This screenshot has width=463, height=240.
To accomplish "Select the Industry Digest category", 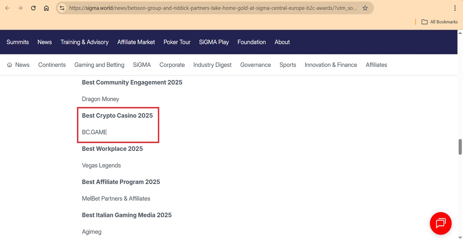I will pyautogui.click(x=213, y=65).
